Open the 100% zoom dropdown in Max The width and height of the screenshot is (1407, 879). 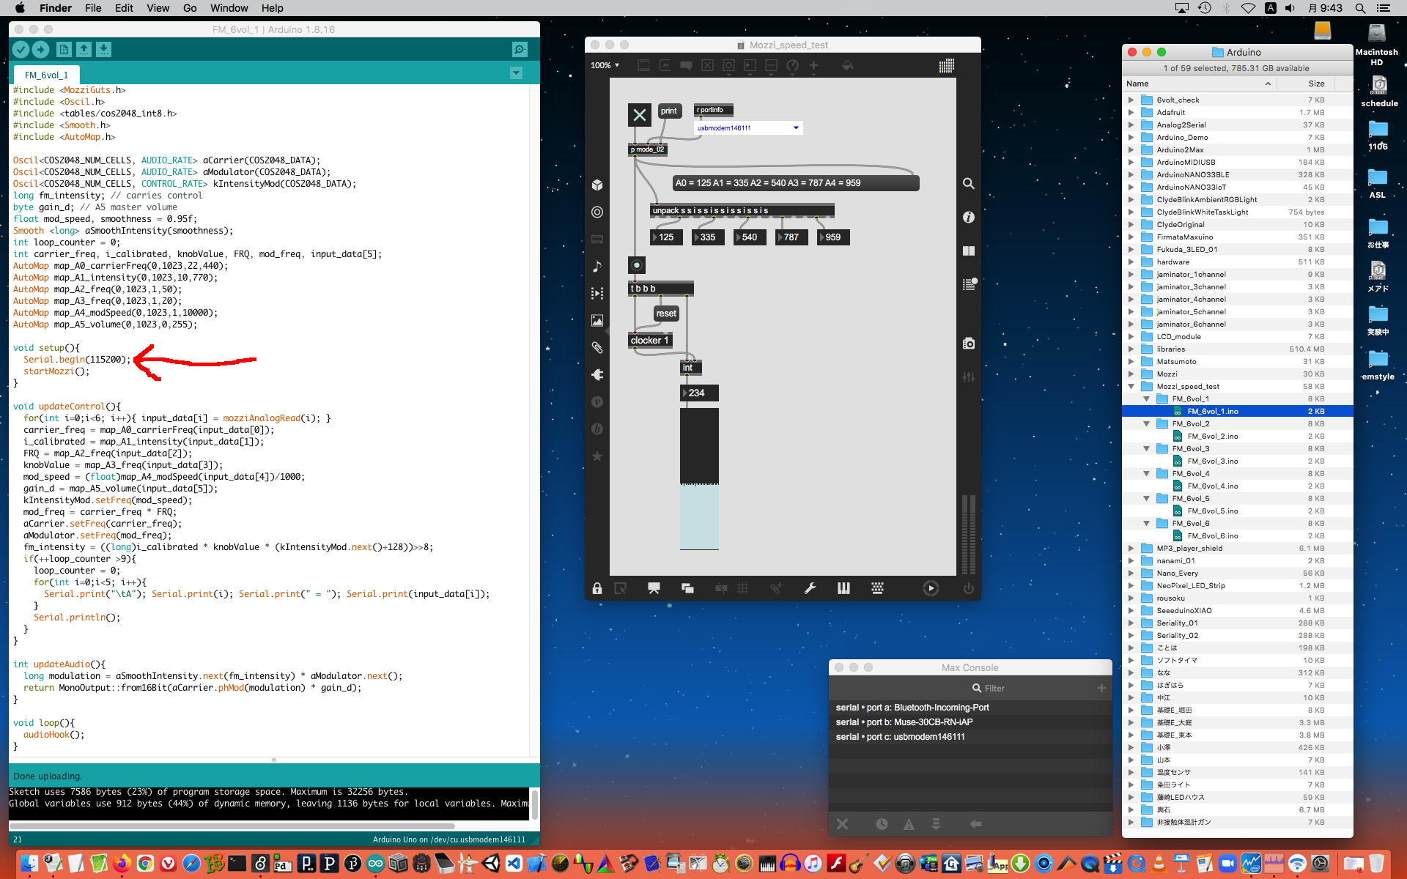point(605,65)
